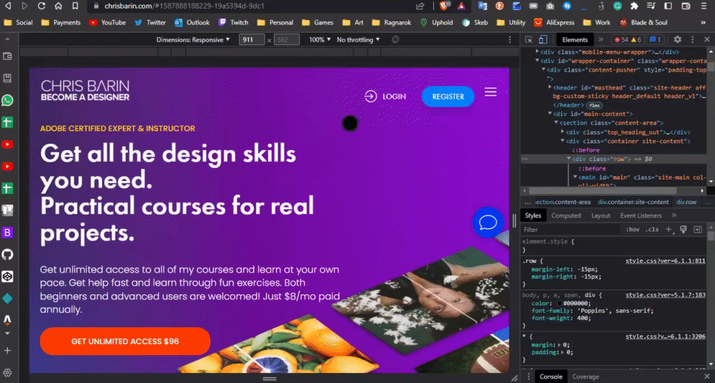Viewport: 715px width, 383px height.
Task: Go back with the back arrow
Action: (9, 6)
